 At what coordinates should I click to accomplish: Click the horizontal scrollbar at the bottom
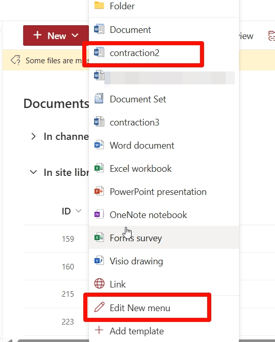(52, 340)
